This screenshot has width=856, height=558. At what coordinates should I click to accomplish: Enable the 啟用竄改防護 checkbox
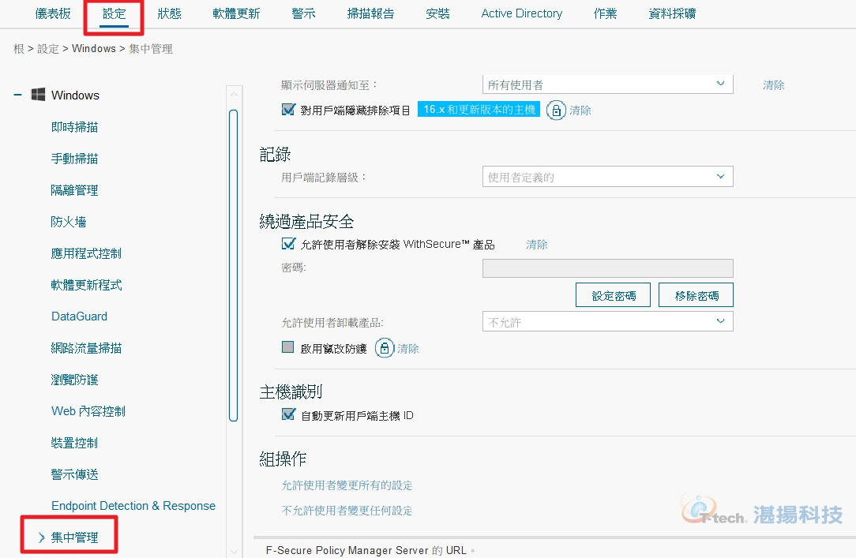[x=287, y=347]
